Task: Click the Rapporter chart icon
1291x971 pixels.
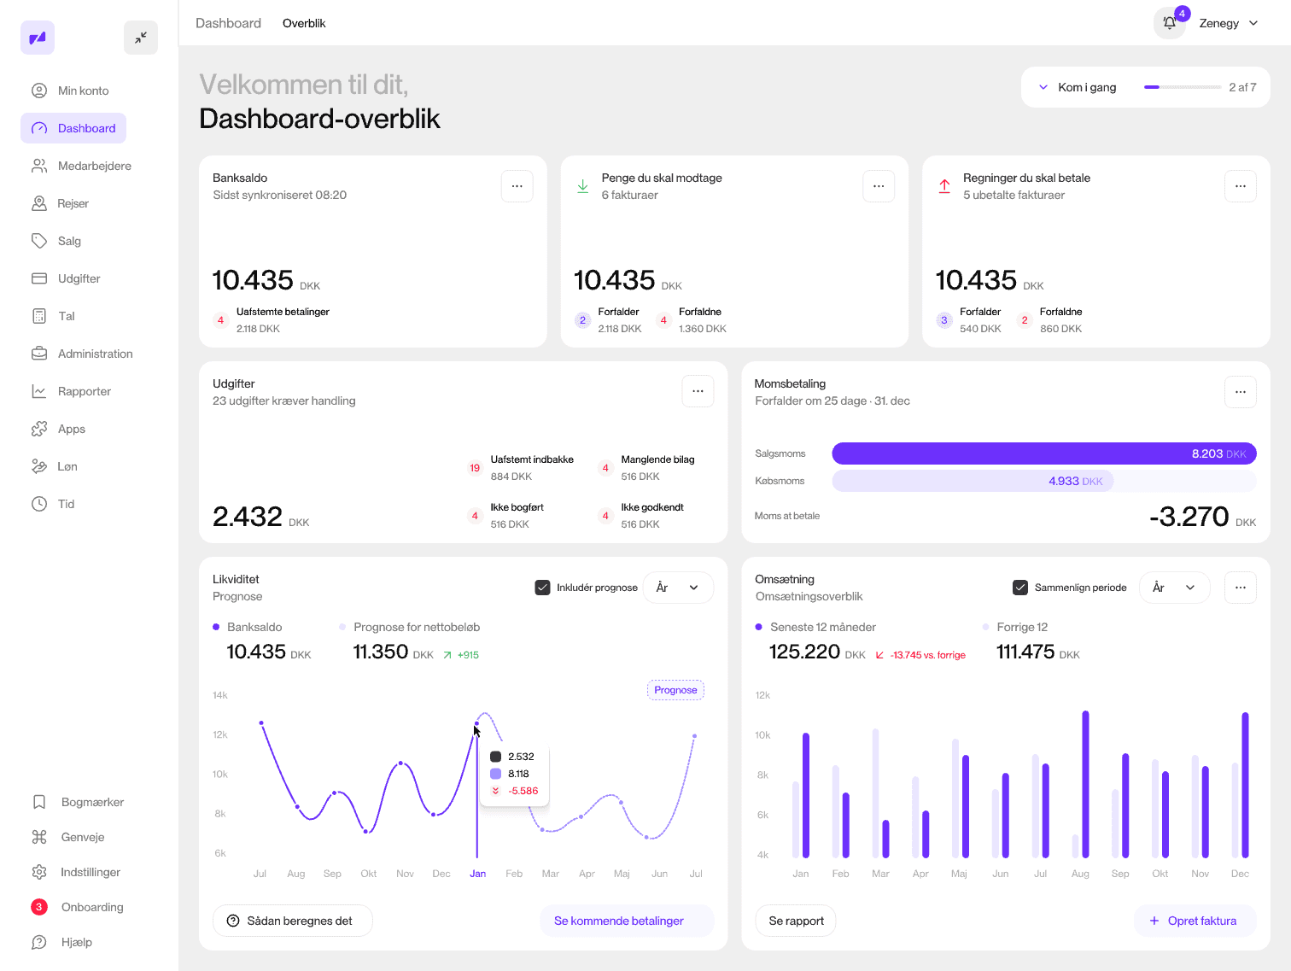Action: click(x=39, y=391)
